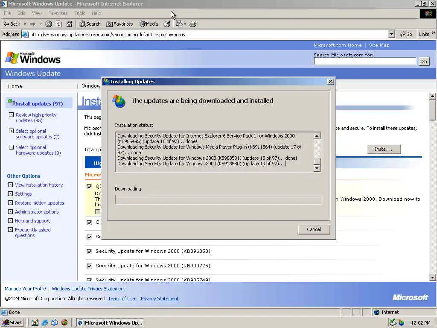Close the Installing Updates dialog
Image resolution: width=437 pixels, height=328 pixels.
click(x=331, y=82)
